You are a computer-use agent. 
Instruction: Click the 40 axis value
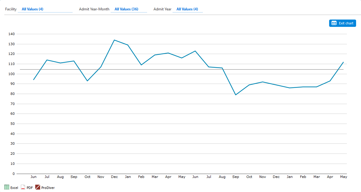pos(13,134)
